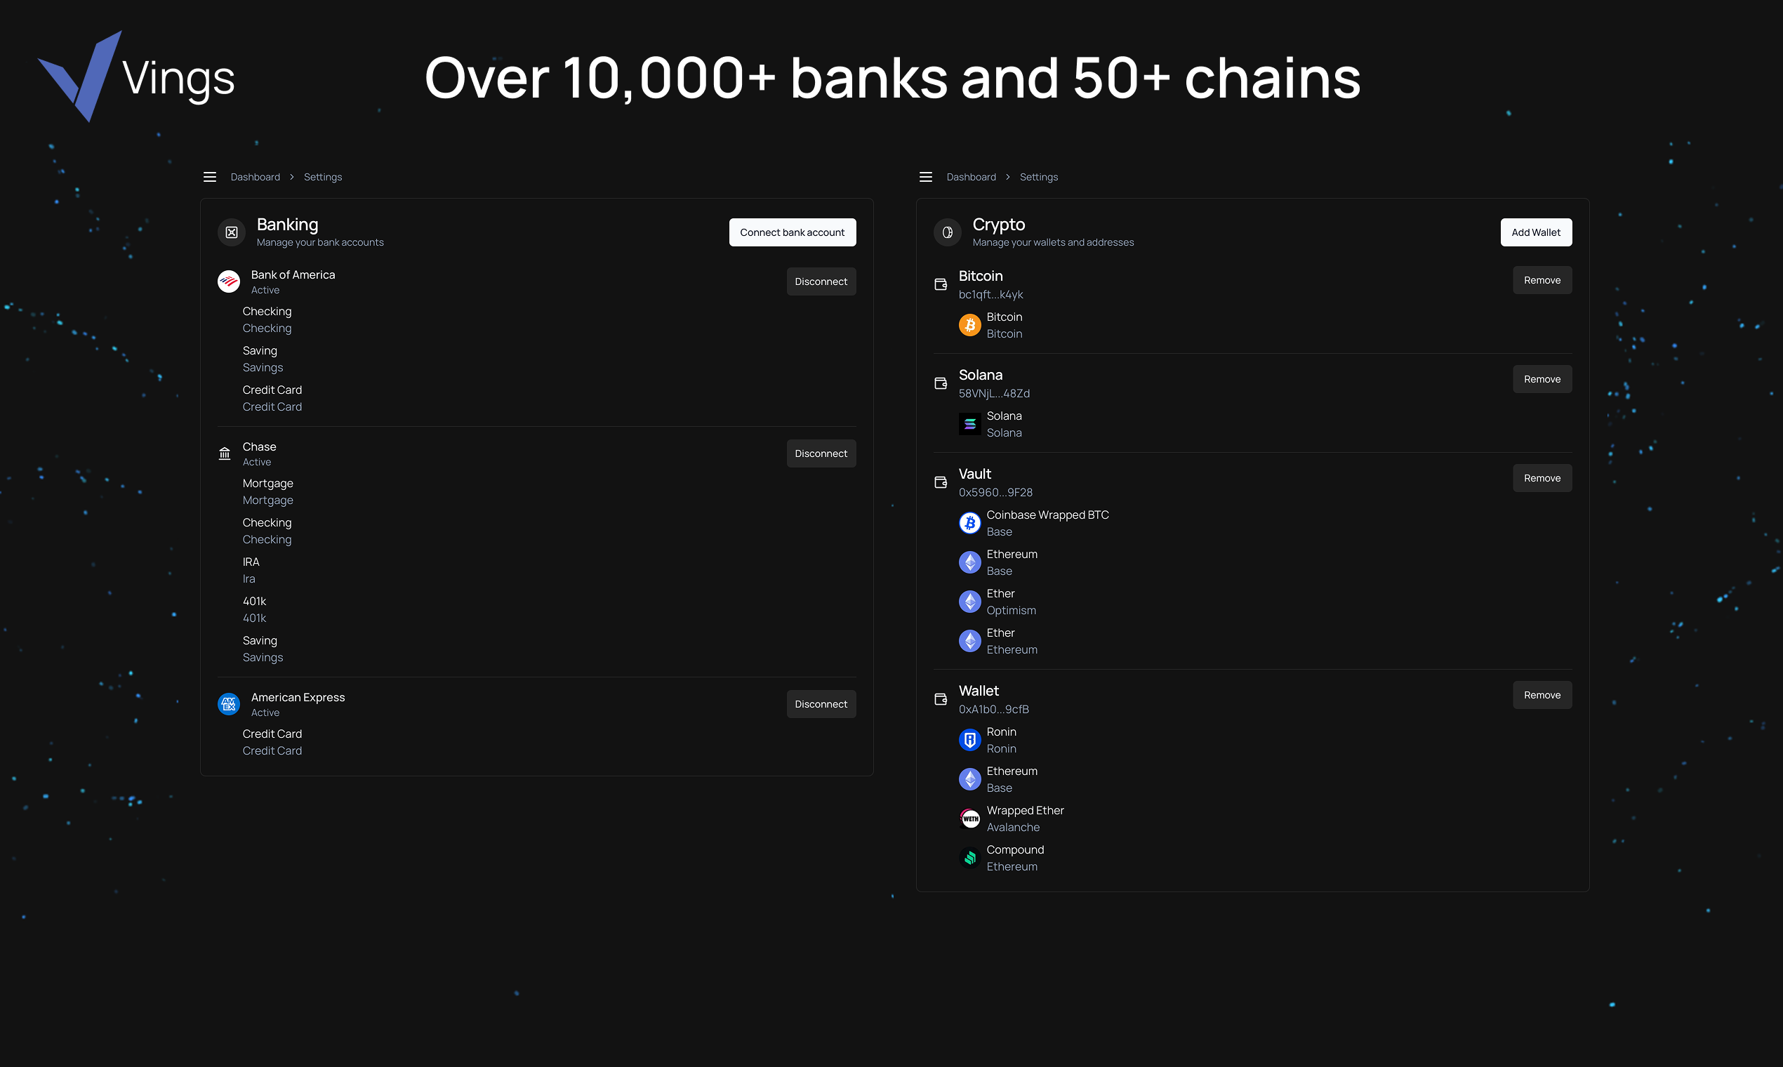Open the Crypto panel hamburger menu
Viewport: 1783px width, 1067px height.
(x=926, y=177)
